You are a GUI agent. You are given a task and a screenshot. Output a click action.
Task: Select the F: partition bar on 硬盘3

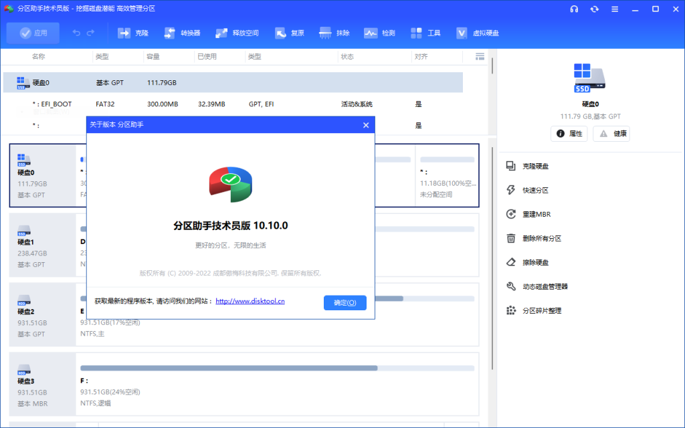point(278,368)
